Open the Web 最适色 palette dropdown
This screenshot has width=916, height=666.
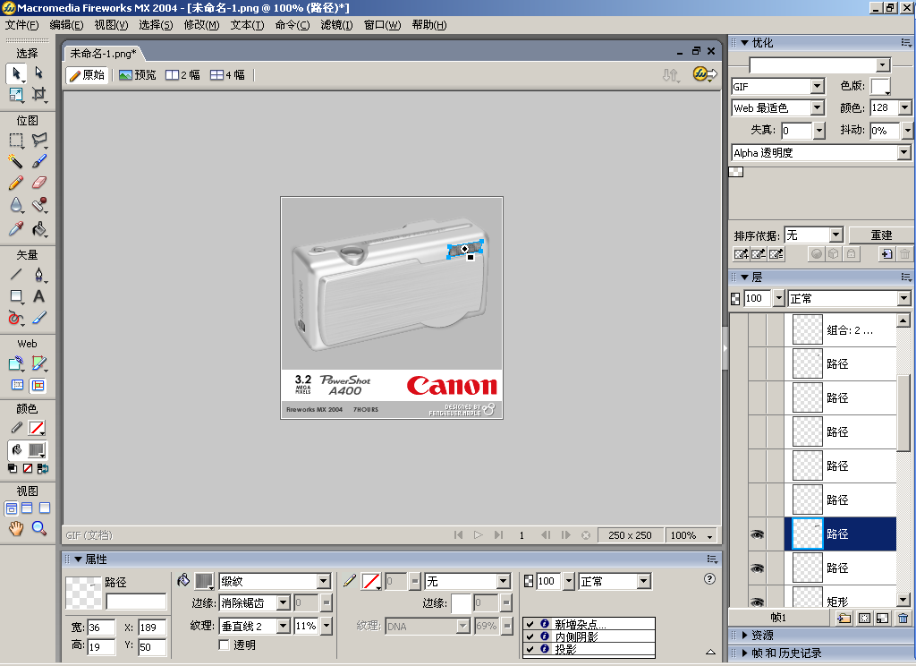(x=818, y=107)
